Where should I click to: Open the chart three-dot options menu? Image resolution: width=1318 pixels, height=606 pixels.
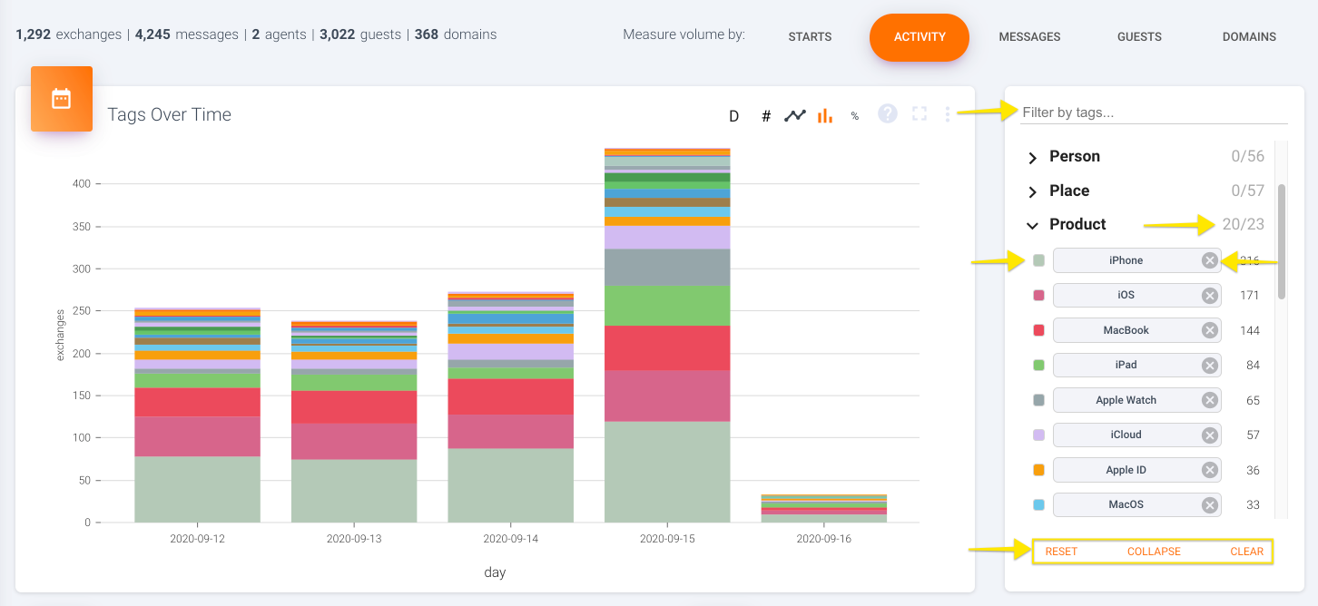[x=948, y=113]
